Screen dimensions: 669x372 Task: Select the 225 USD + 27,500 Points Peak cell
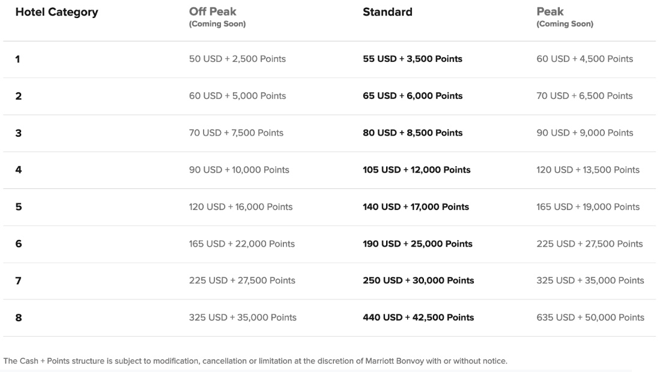pos(589,244)
